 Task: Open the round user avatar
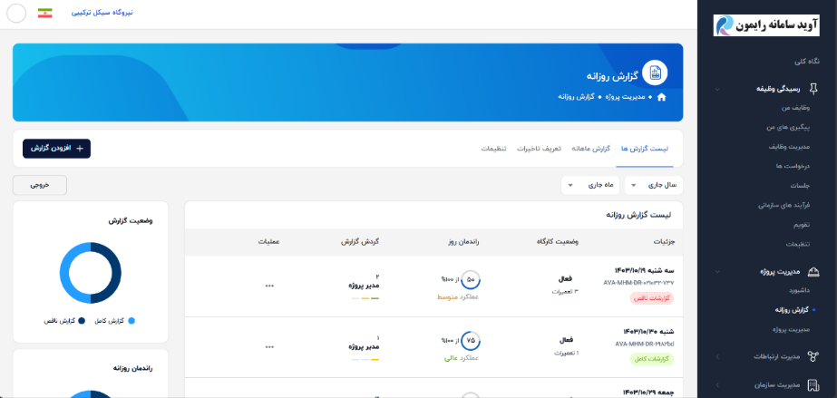[16, 14]
